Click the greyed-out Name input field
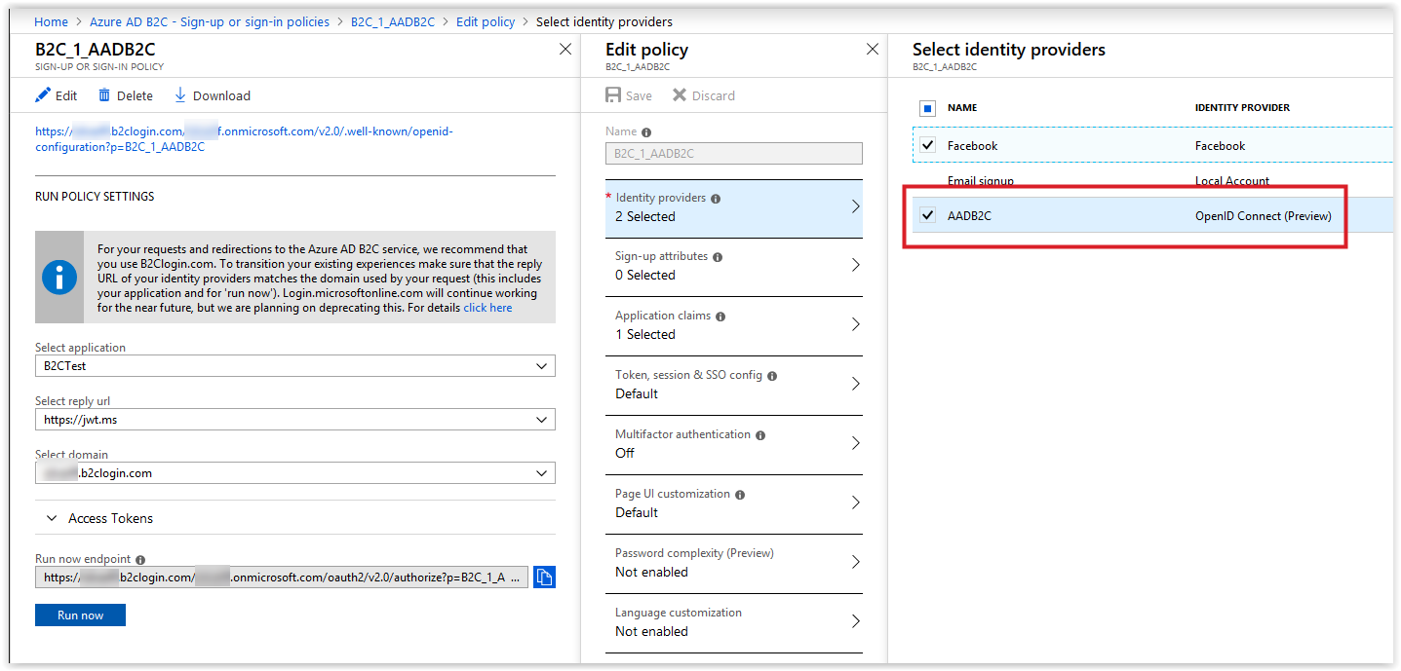The height and width of the screenshot is (671, 1401). 734,153
